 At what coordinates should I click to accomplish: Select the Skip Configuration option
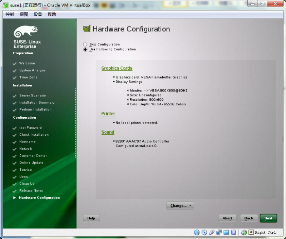[x=85, y=44]
